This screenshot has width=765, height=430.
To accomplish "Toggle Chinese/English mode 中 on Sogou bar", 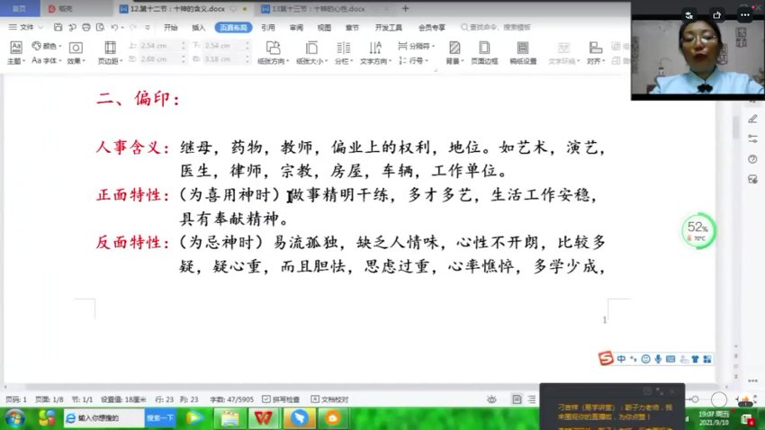I will (621, 359).
